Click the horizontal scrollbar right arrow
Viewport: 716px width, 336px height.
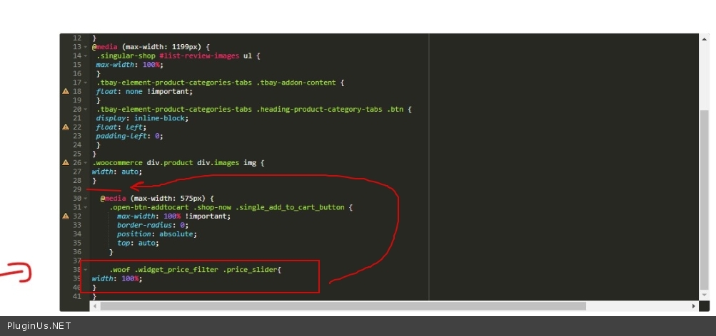click(693, 306)
